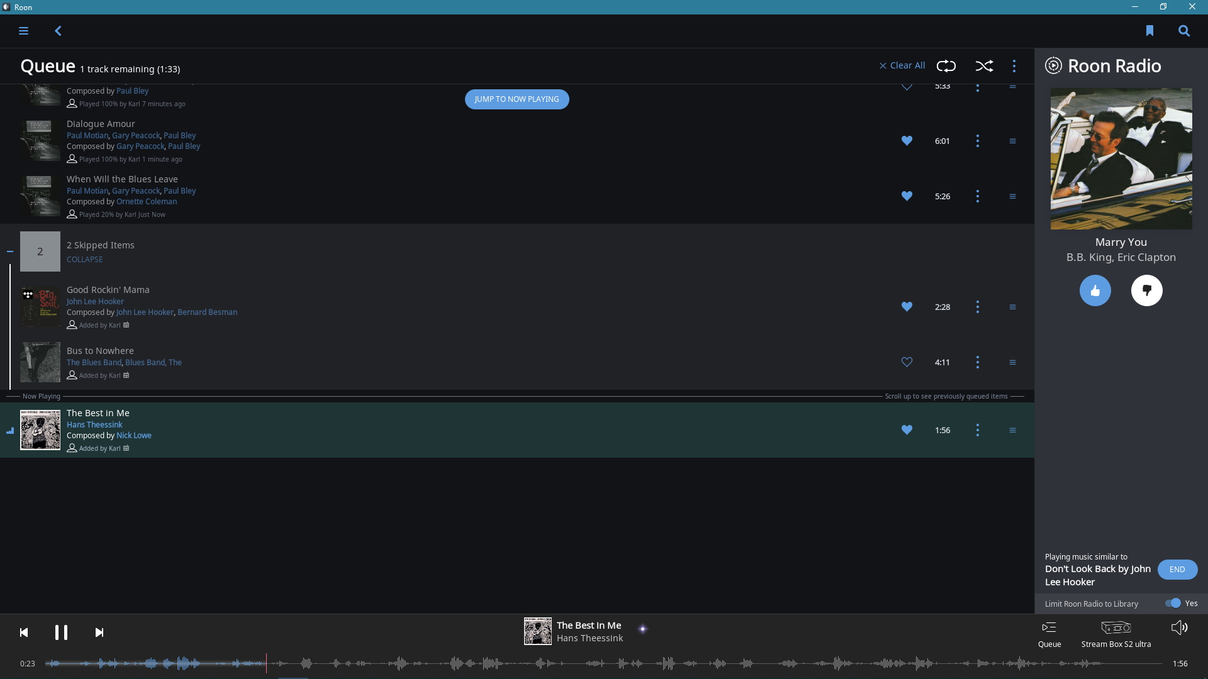The image size is (1208, 679).
Task: Click the skipped items count tile
Action: click(40, 251)
